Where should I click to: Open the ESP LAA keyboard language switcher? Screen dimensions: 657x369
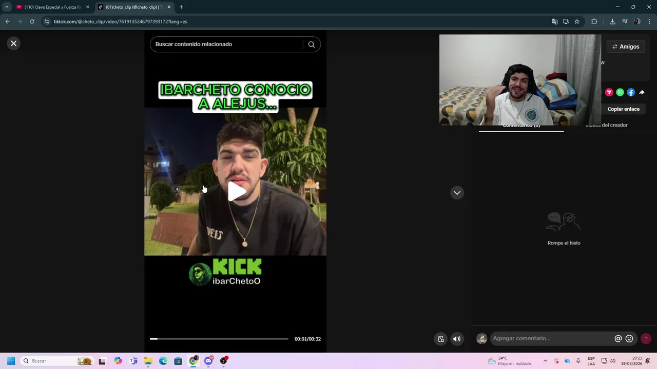click(591, 361)
